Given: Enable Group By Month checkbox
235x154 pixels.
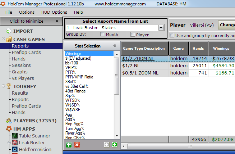Looking at the screenshot, I should pyautogui.click(x=102, y=34).
